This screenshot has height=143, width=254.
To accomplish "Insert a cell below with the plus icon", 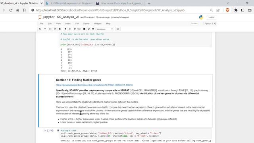I will [45, 29].
